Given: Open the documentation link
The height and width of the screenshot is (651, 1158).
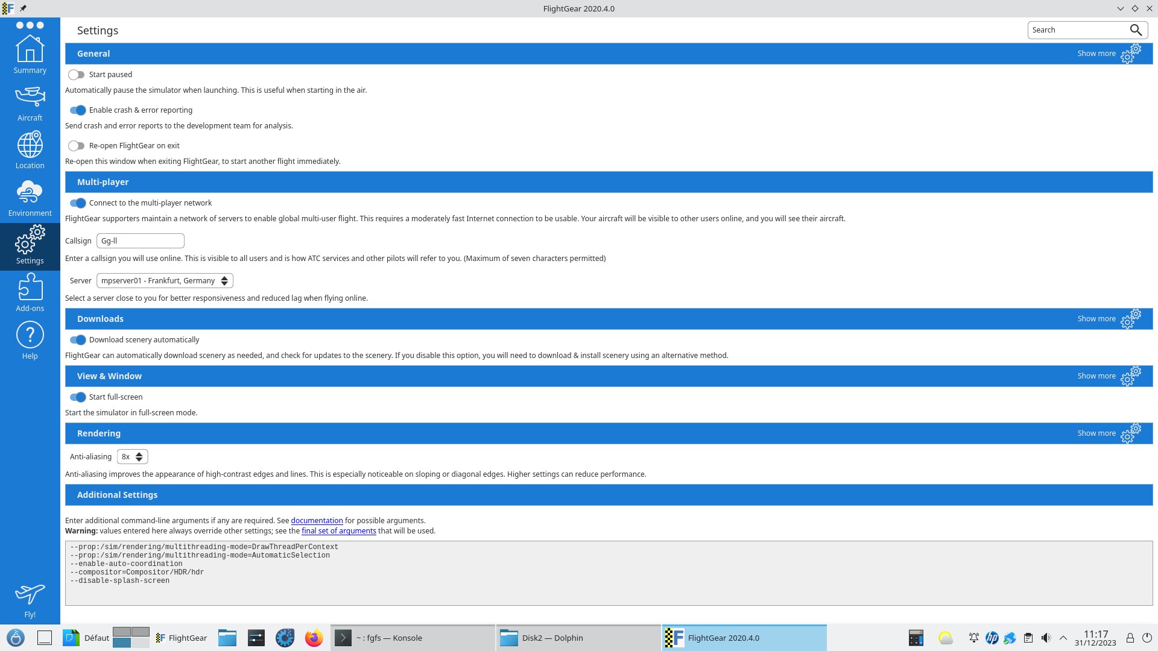Looking at the screenshot, I should pyautogui.click(x=317, y=521).
